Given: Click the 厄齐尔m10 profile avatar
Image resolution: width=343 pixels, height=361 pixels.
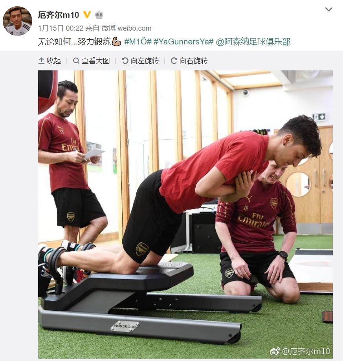Looking at the screenshot, I should coord(17,21).
